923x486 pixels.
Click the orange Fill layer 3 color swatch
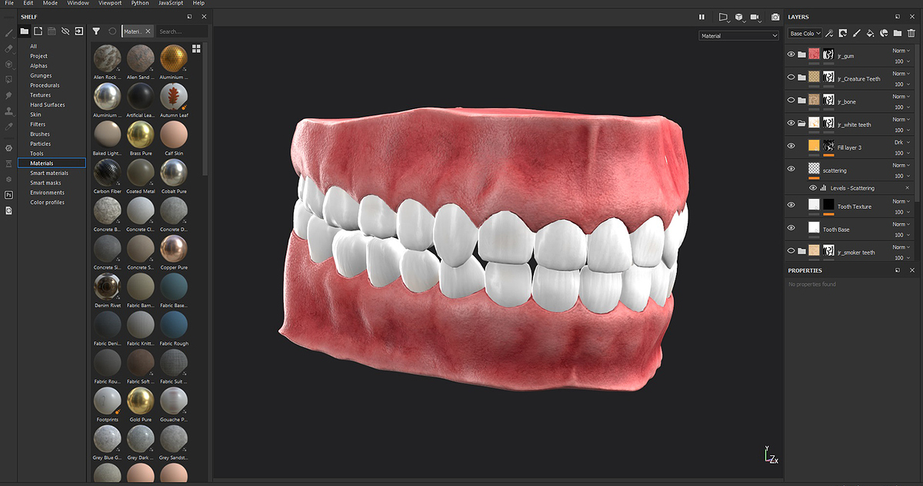pos(814,146)
